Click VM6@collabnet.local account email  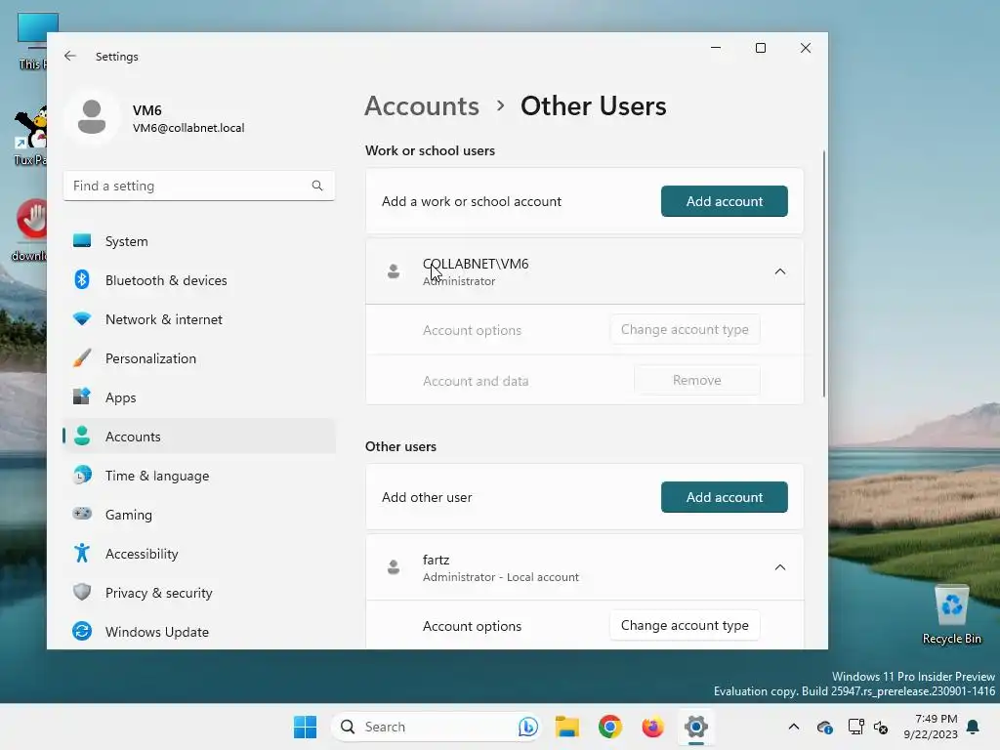coord(188,128)
